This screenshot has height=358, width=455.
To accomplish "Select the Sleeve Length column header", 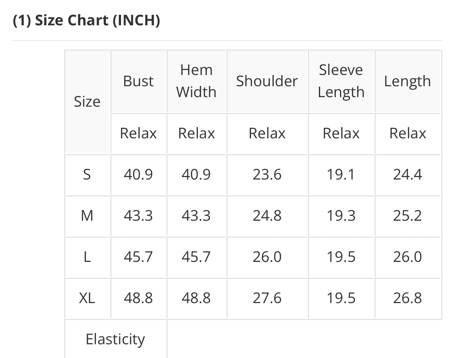I will tap(341, 81).
